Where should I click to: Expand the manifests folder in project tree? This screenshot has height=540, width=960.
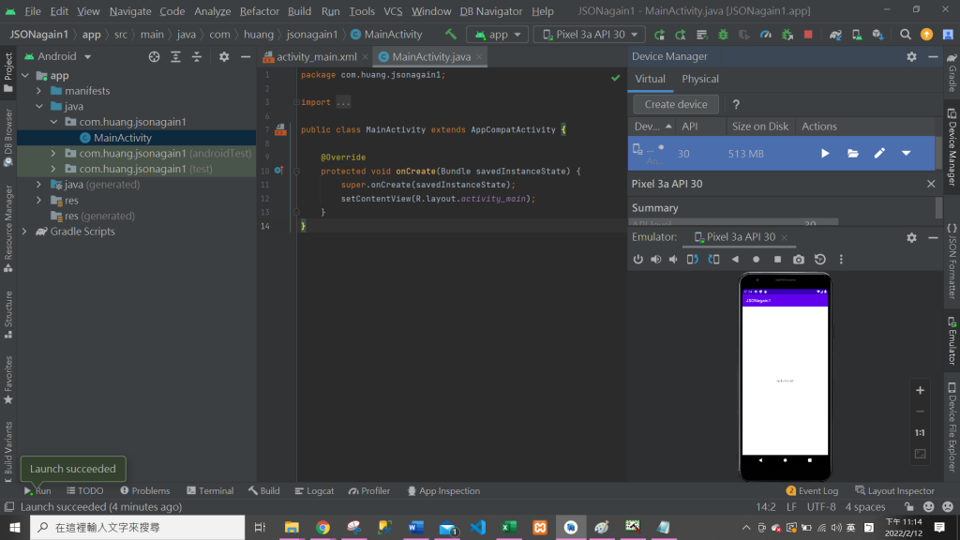39,91
